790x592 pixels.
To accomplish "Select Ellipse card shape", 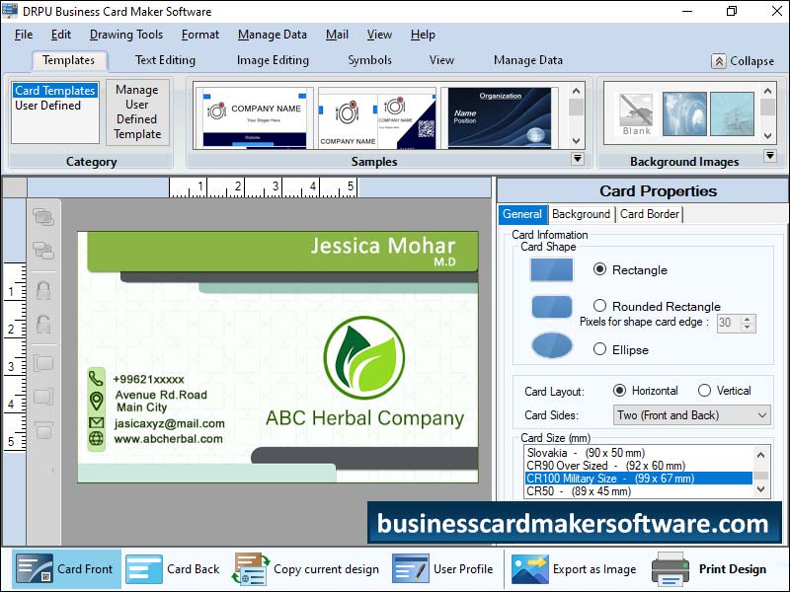I will pos(599,349).
